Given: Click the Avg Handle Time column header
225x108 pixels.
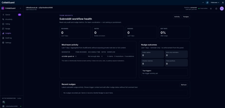Looking at the screenshot, I should (94, 52).
